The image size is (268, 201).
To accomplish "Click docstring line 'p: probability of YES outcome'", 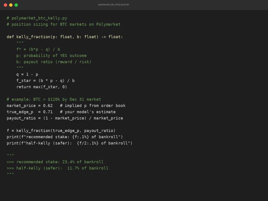I will [52, 56].
